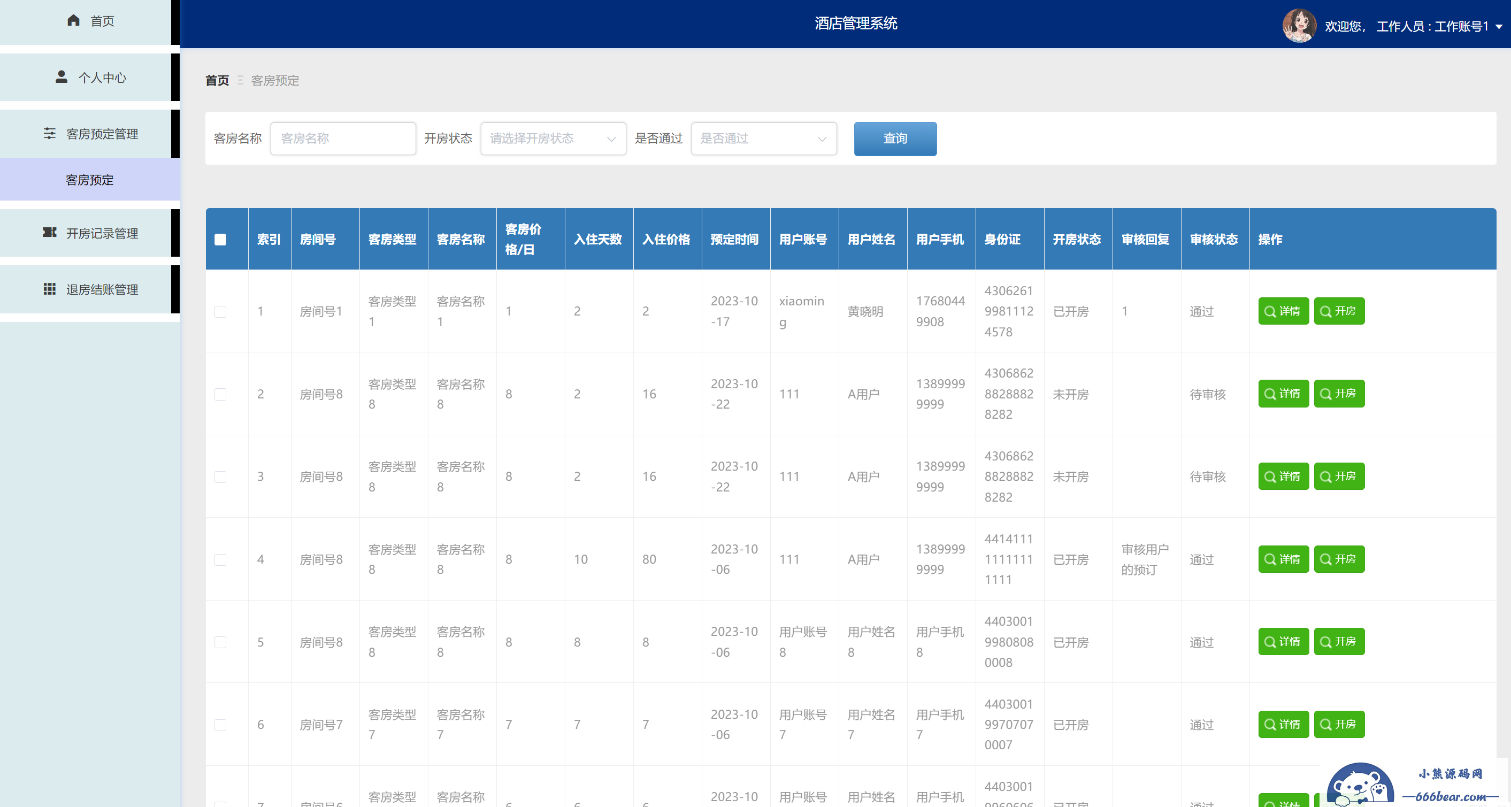Open the 是否通过 dropdown
This screenshot has height=807, width=1511.
(764, 139)
